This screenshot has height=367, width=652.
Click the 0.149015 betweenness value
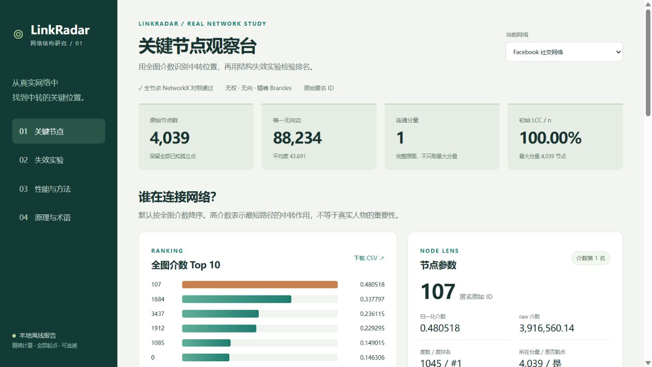coord(372,343)
